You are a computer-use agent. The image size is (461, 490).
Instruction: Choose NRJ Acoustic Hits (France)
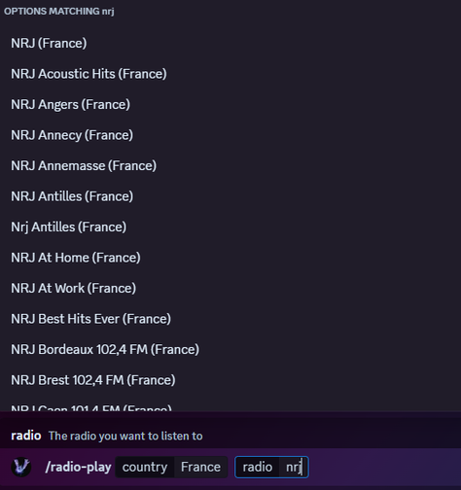point(230,74)
